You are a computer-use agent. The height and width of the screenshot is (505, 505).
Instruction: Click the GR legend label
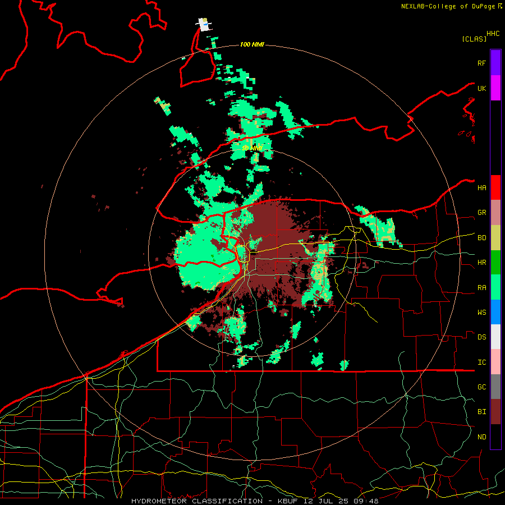point(481,213)
